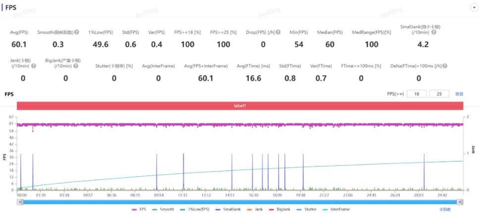Click help icon next to Jank (/10min)
This screenshot has width=480, height=213.
pos(34,66)
